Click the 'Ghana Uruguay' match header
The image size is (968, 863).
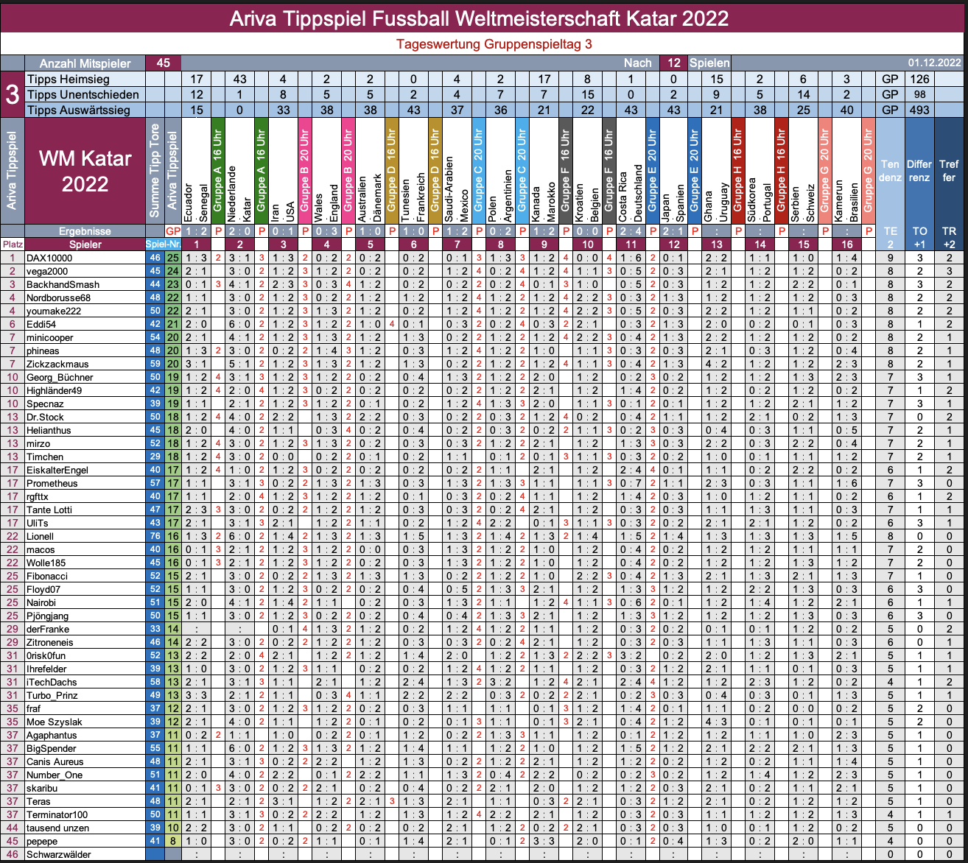(x=717, y=171)
